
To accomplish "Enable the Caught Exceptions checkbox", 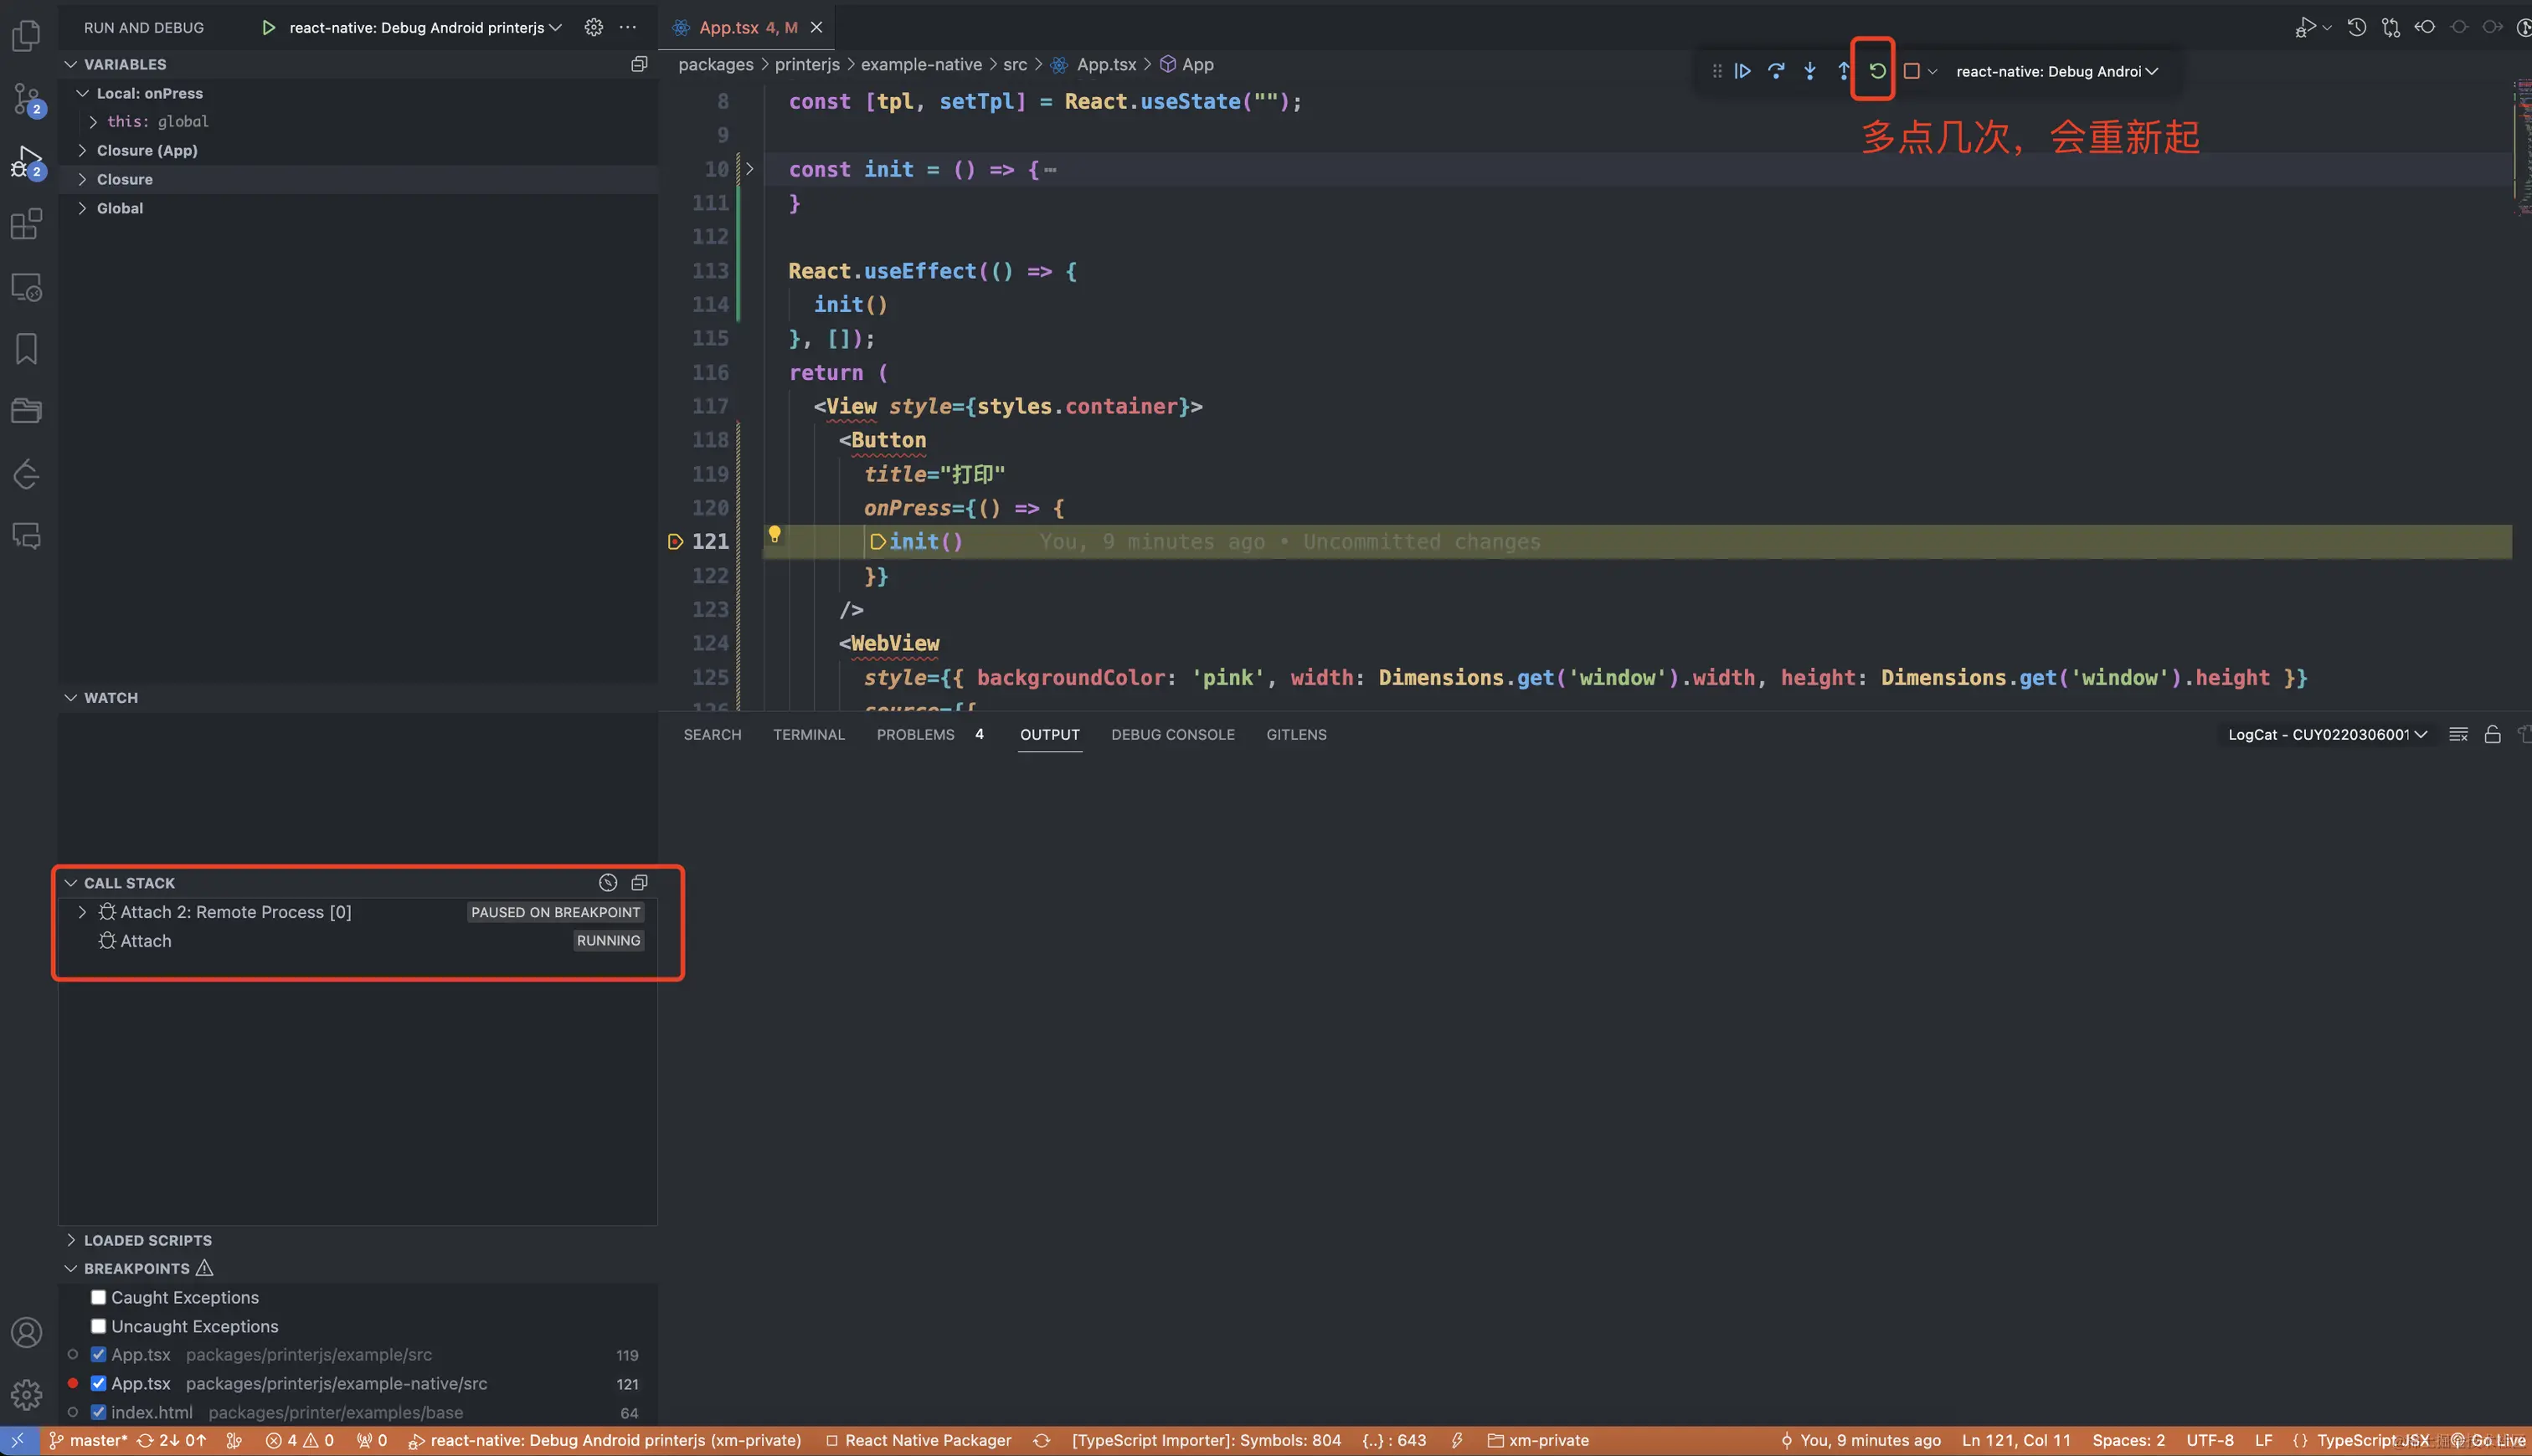I will (x=98, y=1297).
